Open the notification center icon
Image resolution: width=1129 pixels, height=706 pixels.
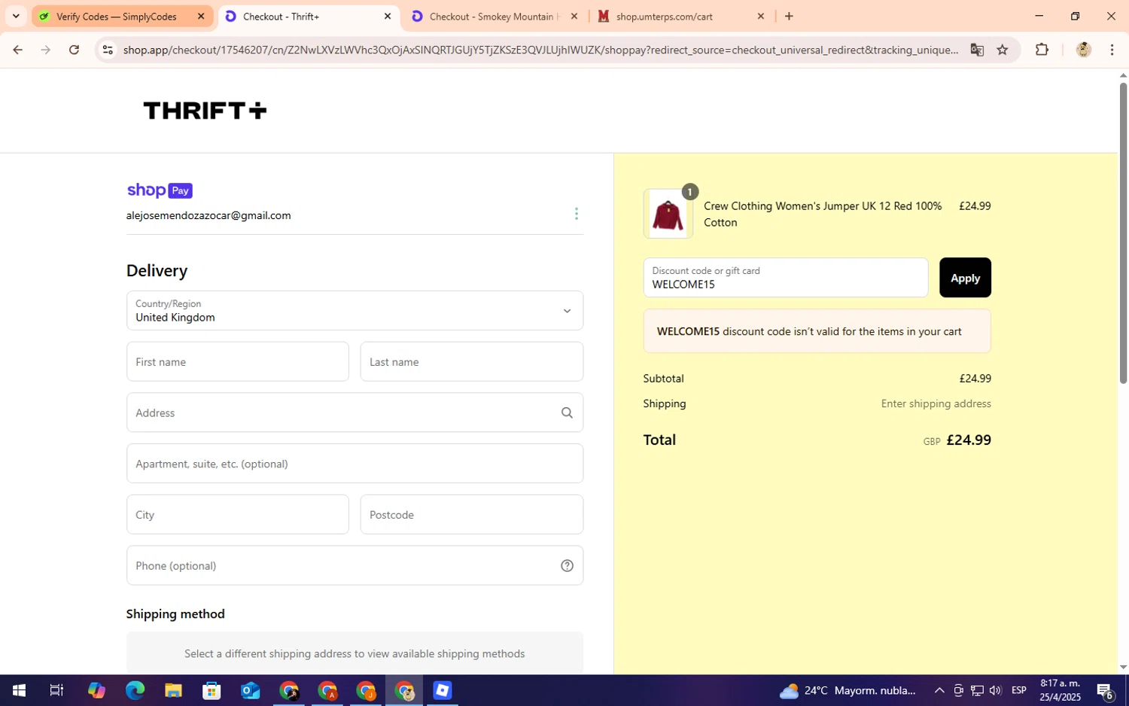(1105, 690)
